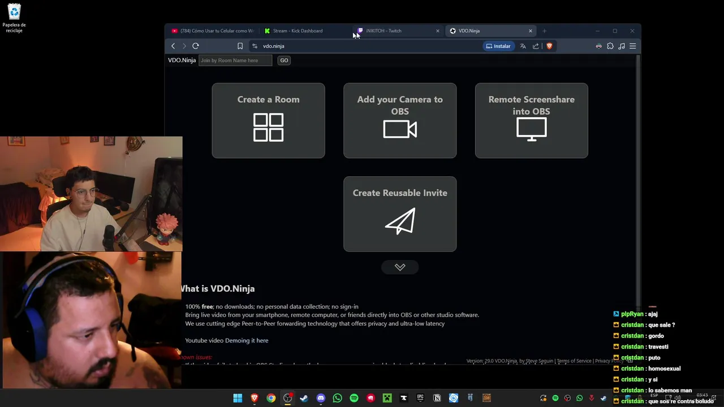Open Epic Games Launcher from the taskbar
Screen dimensions: 724x407
(x=420, y=398)
